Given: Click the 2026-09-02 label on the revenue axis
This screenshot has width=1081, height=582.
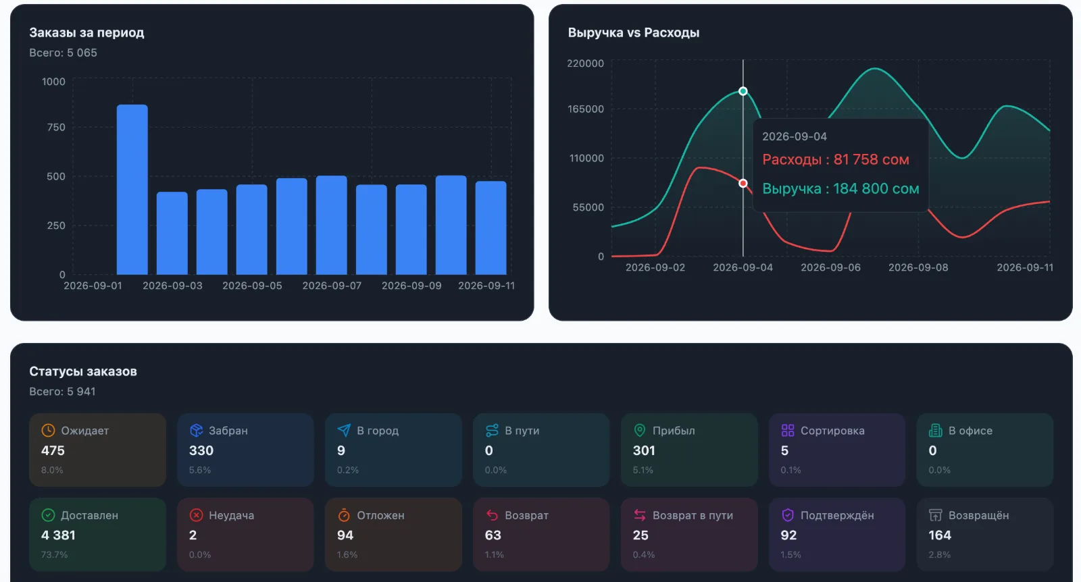Looking at the screenshot, I should point(655,267).
